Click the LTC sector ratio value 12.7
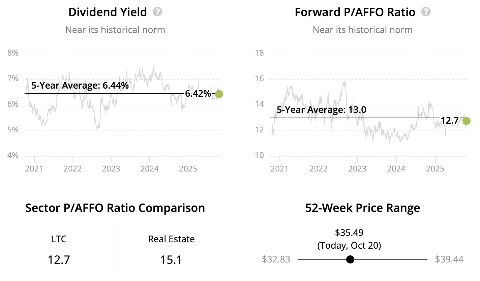The width and height of the screenshot is (480, 281). tap(59, 260)
